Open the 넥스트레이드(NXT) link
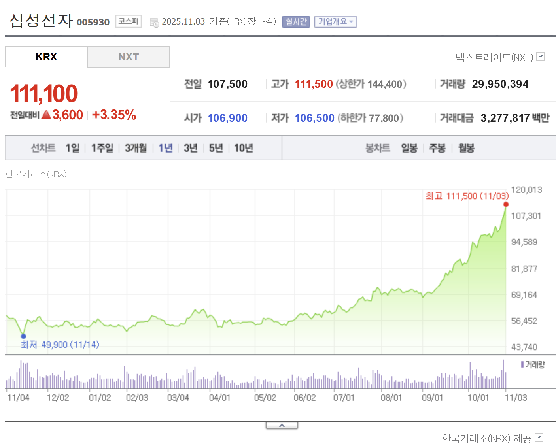556x447 pixels. [495, 58]
